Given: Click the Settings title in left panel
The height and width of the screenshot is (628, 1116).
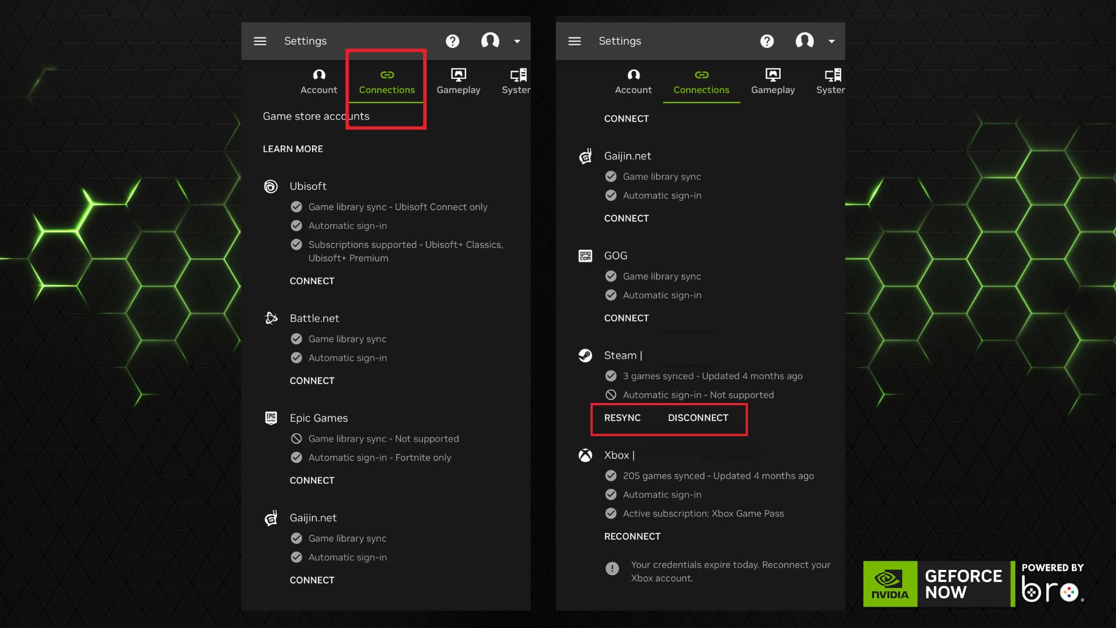Looking at the screenshot, I should tap(305, 41).
